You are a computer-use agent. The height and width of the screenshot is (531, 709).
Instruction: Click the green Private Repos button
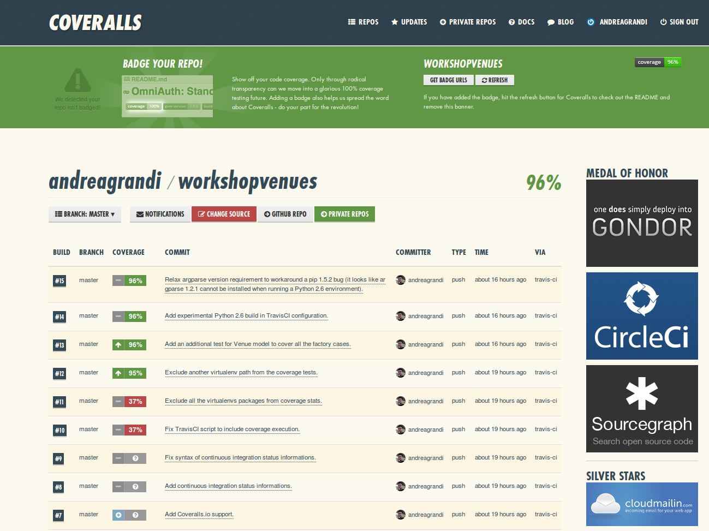(344, 214)
